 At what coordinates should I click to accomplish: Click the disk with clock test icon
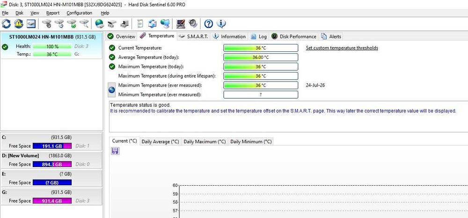[59, 23]
